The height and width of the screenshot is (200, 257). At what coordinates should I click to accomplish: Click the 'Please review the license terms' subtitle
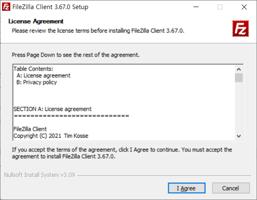(x=99, y=31)
